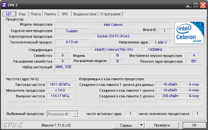Click the core revision tB1 value
208x130 pixels.
click(194, 61)
